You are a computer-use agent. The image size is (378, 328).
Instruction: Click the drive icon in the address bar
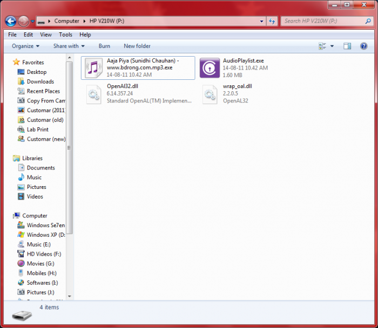coord(41,22)
